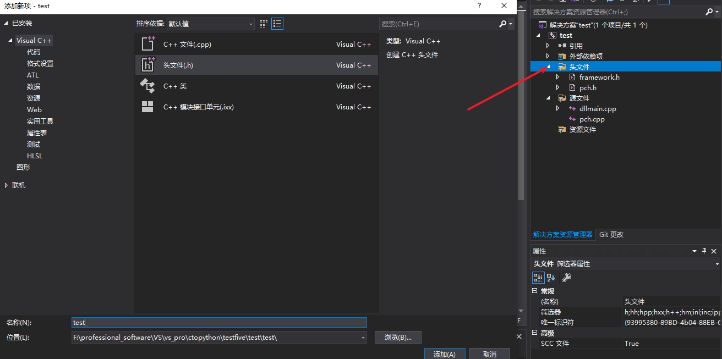The height and width of the screenshot is (359, 722).
Task: Choose the C++ 类 template icon
Action: tap(148, 86)
